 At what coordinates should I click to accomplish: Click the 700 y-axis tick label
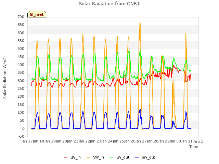click(21, 17)
